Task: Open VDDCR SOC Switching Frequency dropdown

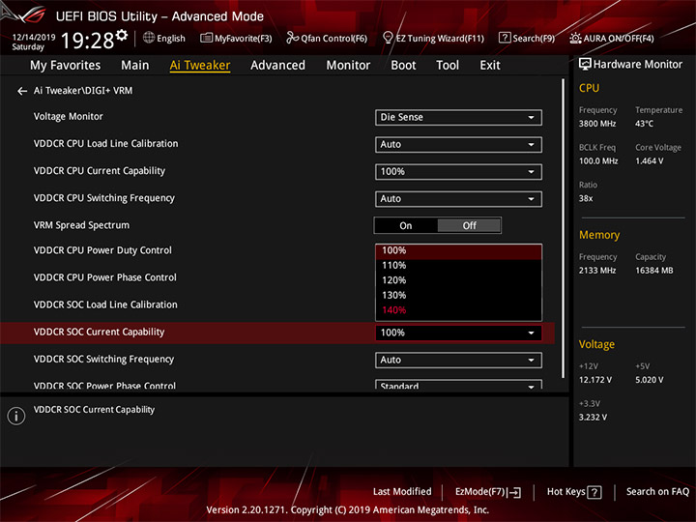Action: 458,360
